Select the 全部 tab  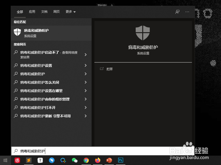pyautogui.click(x=20, y=12)
